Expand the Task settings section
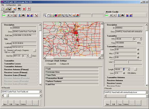Screen dimensions: 149x109 [72, 69]
